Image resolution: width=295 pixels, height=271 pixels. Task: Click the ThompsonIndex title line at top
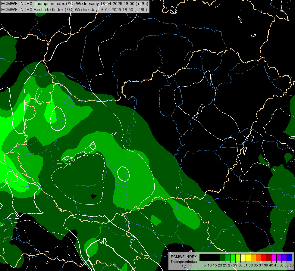coord(75,4)
